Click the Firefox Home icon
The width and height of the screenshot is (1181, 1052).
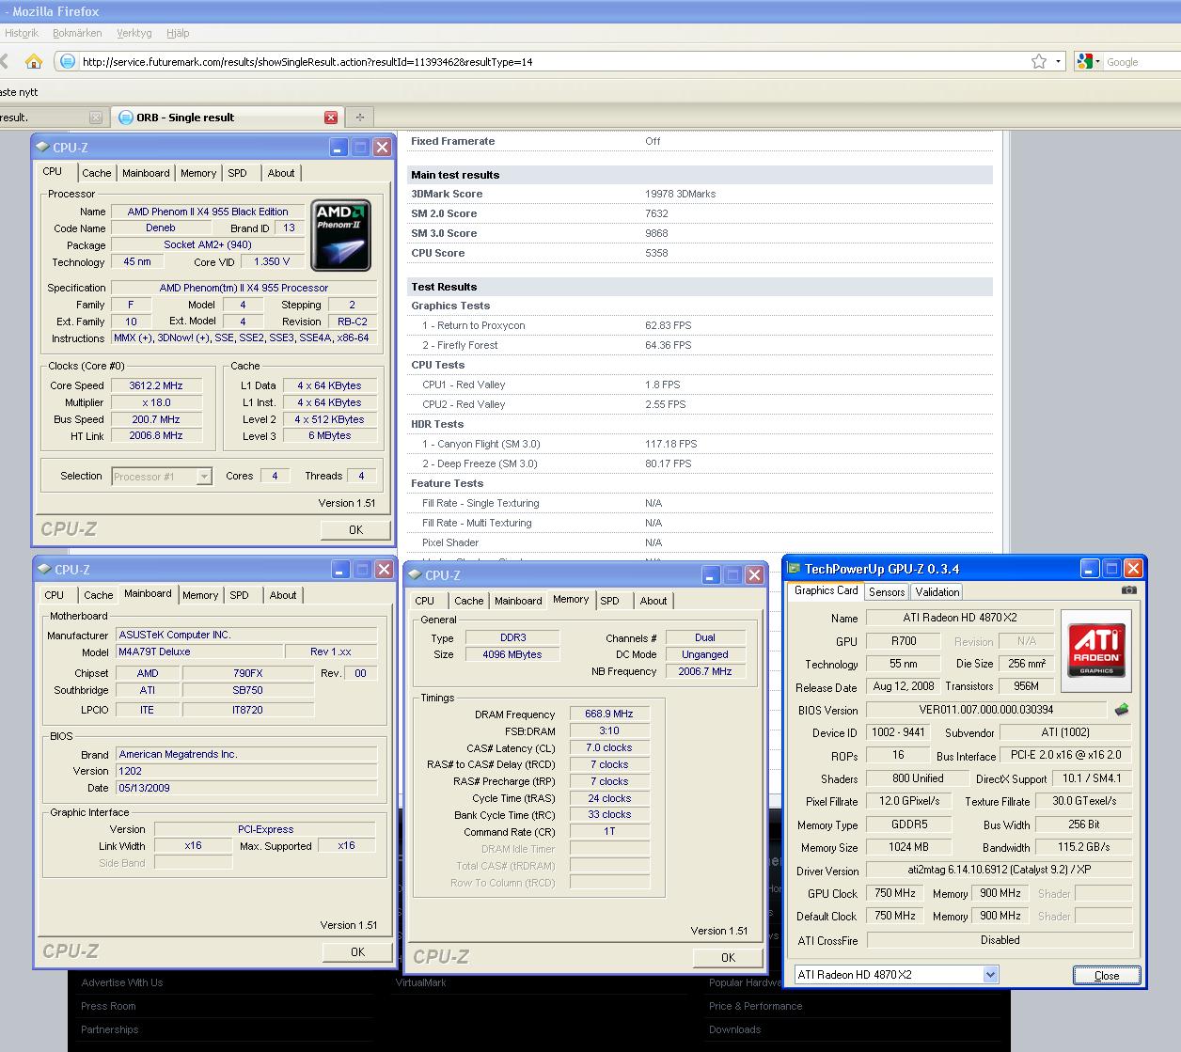[x=34, y=62]
